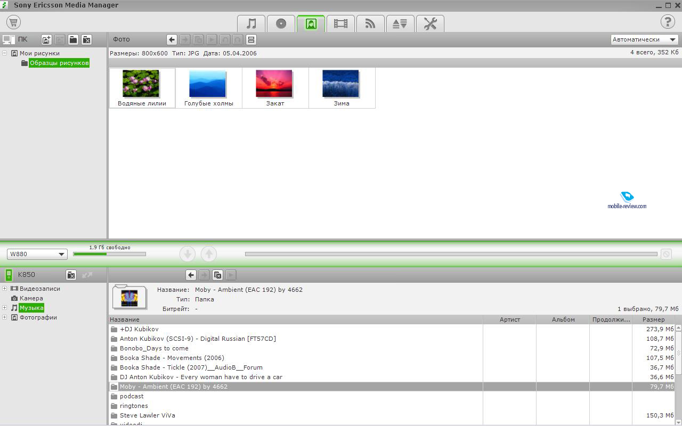
Task: Select the podcast folder row
Action: point(392,396)
